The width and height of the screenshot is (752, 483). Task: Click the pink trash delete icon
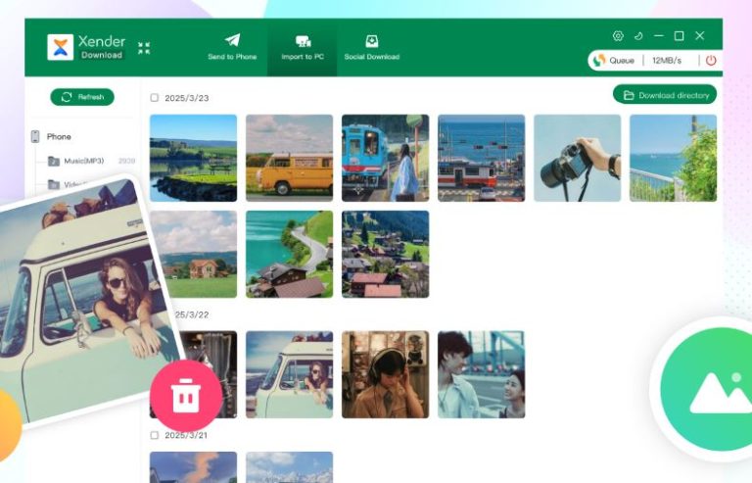pos(184,397)
